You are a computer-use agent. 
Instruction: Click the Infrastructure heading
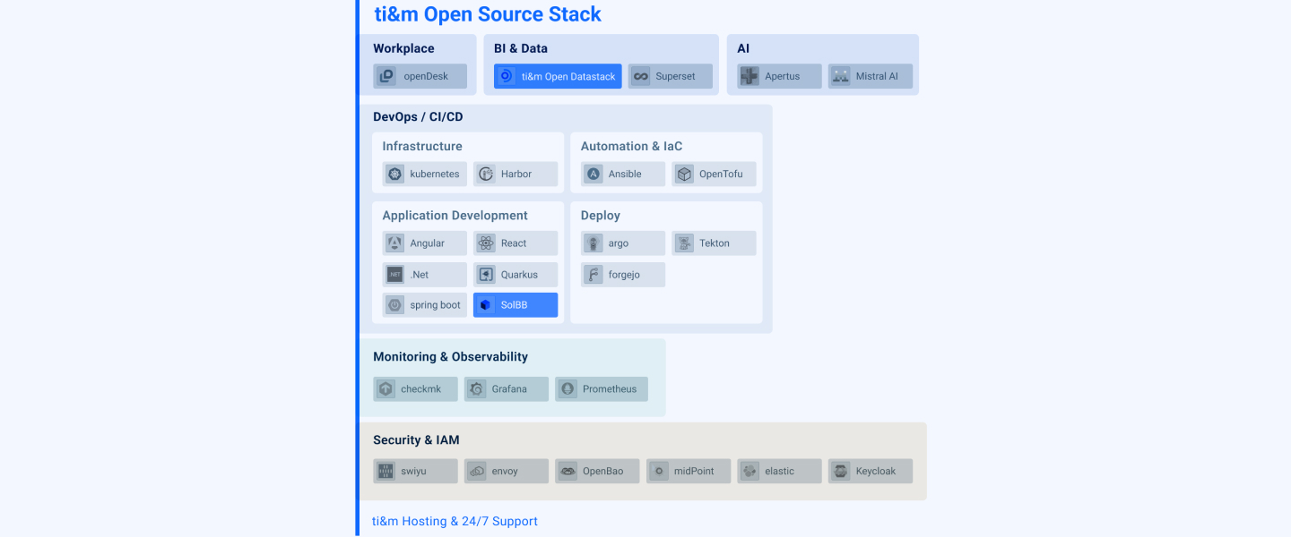pyautogui.click(x=422, y=146)
